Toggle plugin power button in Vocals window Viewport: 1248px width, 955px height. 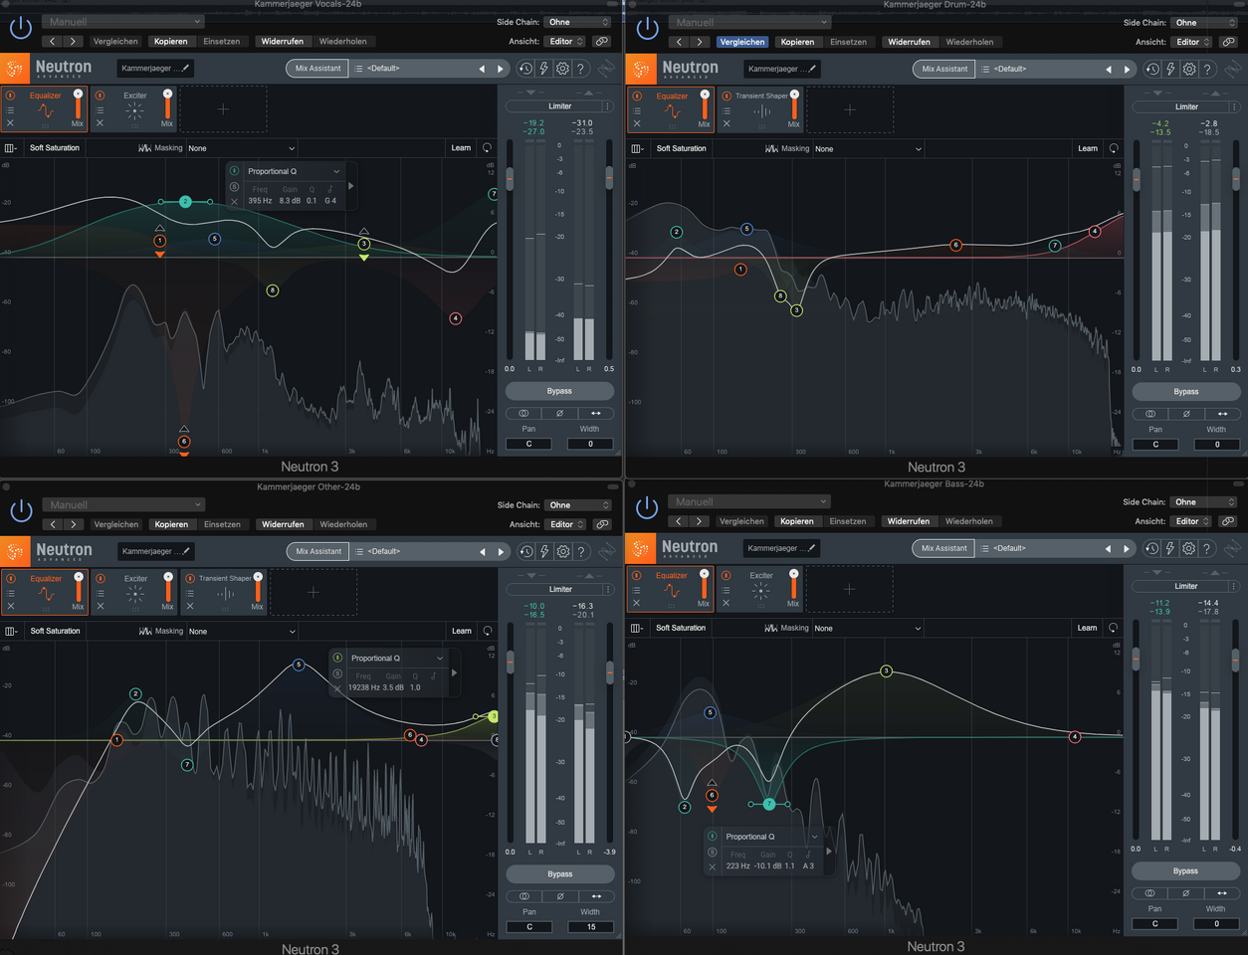[x=21, y=29]
